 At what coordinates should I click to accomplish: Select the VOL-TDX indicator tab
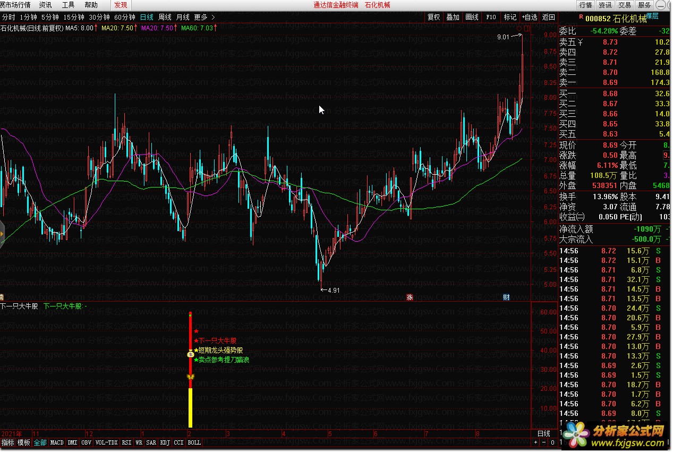(x=107, y=442)
